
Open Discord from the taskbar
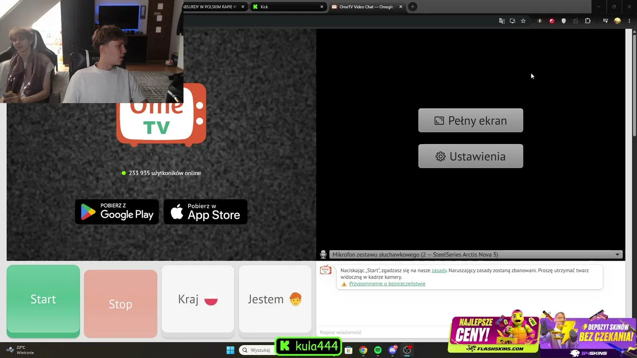click(393, 350)
